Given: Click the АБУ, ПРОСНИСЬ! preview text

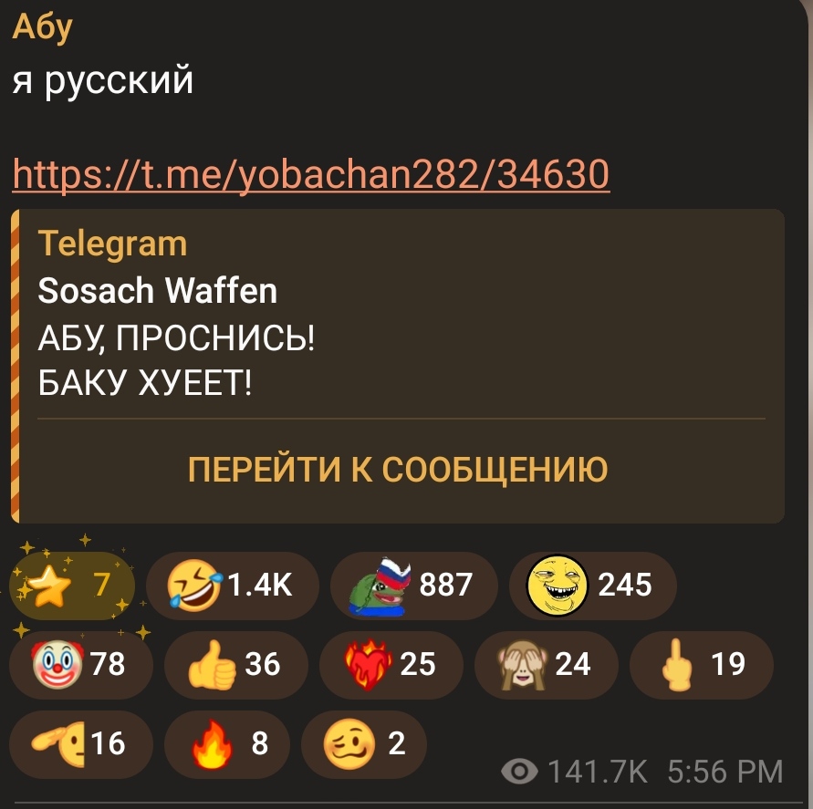Looking at the screenshot, I should [x=176, y=337].
